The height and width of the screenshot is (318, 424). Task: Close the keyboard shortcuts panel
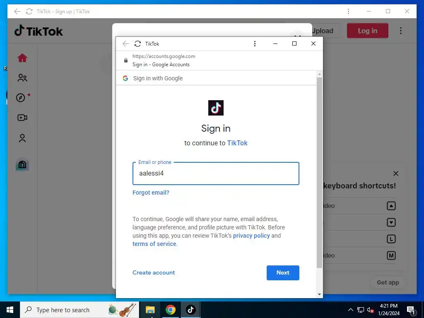(395, 173)
